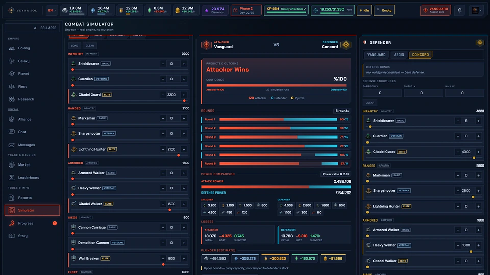This screenshot has height=275, width=490.
Task: Increase defender Heavy Walker count
Action: pyautogui.click(x=478, y=245)
